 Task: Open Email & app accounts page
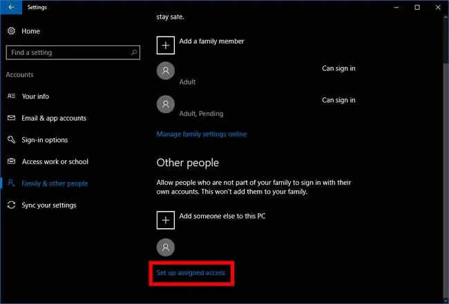[54, 118]
